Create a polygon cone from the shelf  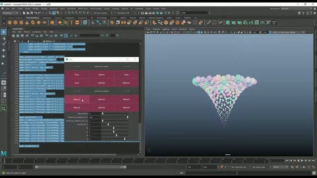point(27,23)
